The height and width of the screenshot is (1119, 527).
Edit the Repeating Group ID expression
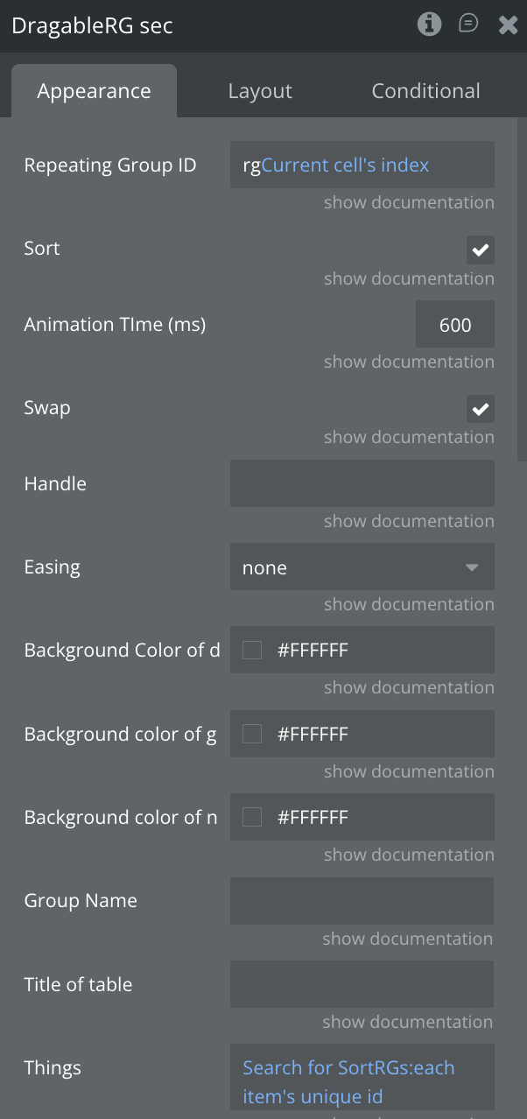[362, 165]
